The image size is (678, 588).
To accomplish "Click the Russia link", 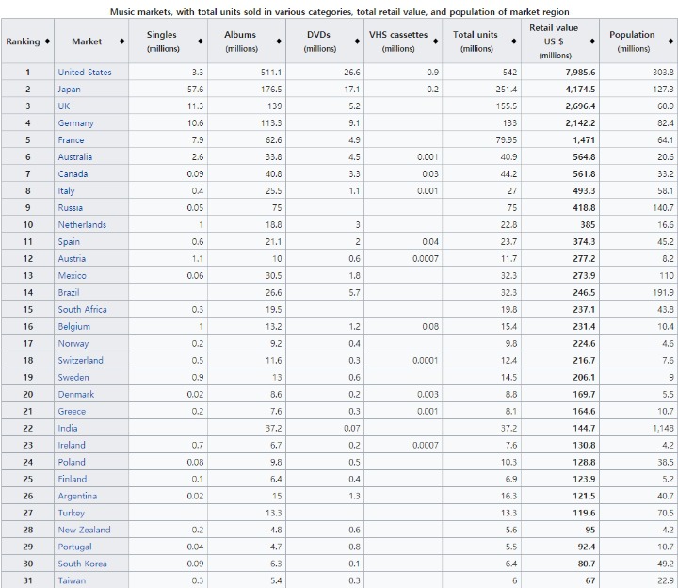I will coord(70,207).
